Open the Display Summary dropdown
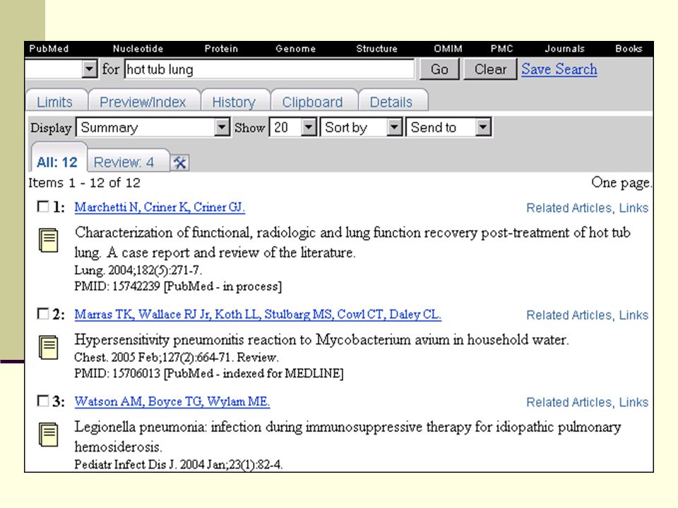The height and width of the screenshot is (508, 678). point(153,128)
